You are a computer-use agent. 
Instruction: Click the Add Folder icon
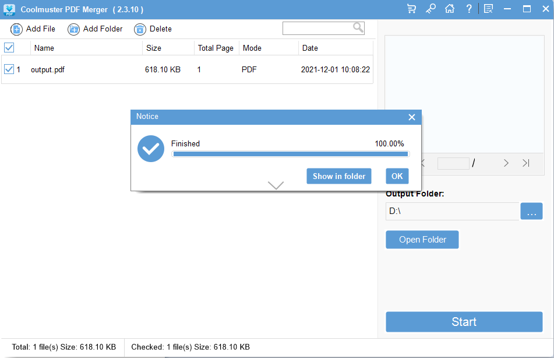tap(73, 29)
